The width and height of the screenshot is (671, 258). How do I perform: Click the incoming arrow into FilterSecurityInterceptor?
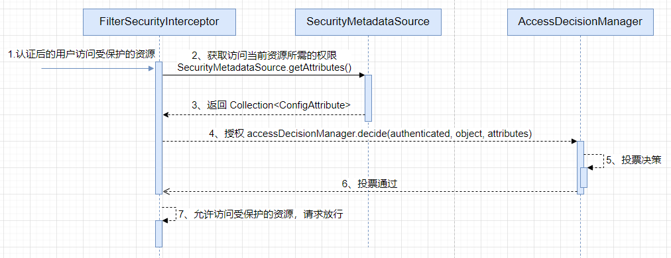click(x=97, y=68)
